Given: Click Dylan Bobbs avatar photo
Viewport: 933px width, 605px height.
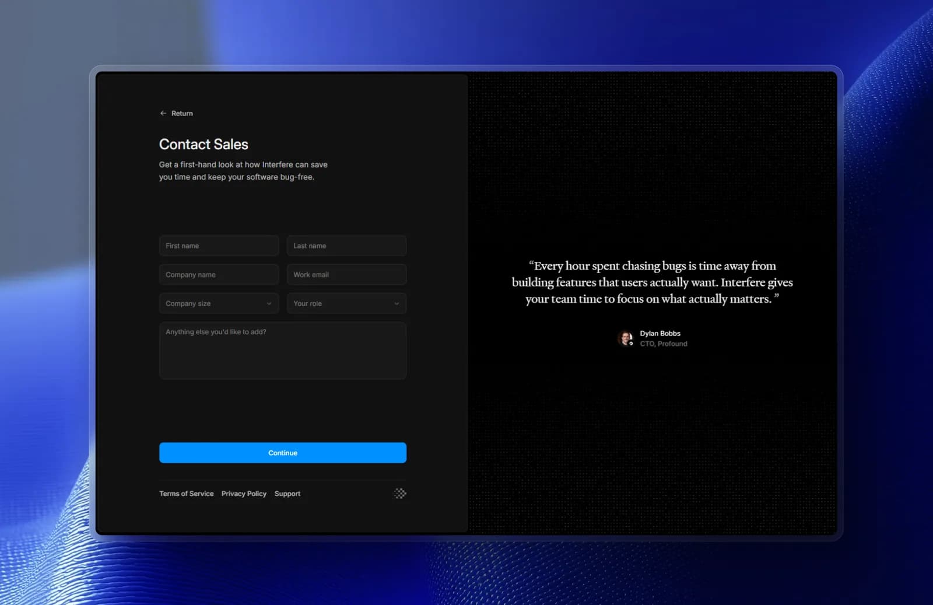Looking at the screenshot, I should point(626,338).
